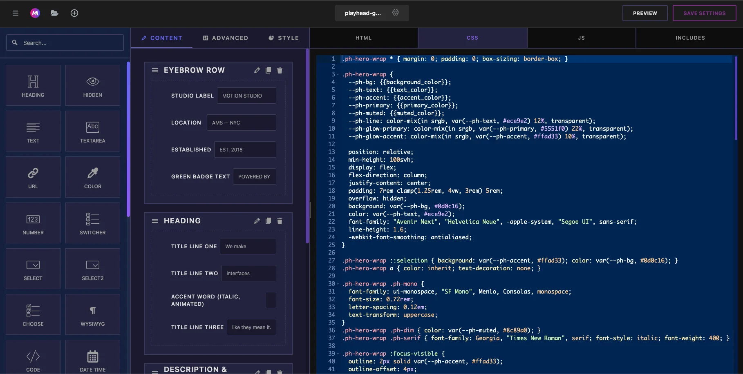This screenshot has height=374, width=743.
Task: Select the Number field type
Action: point(33,223)
